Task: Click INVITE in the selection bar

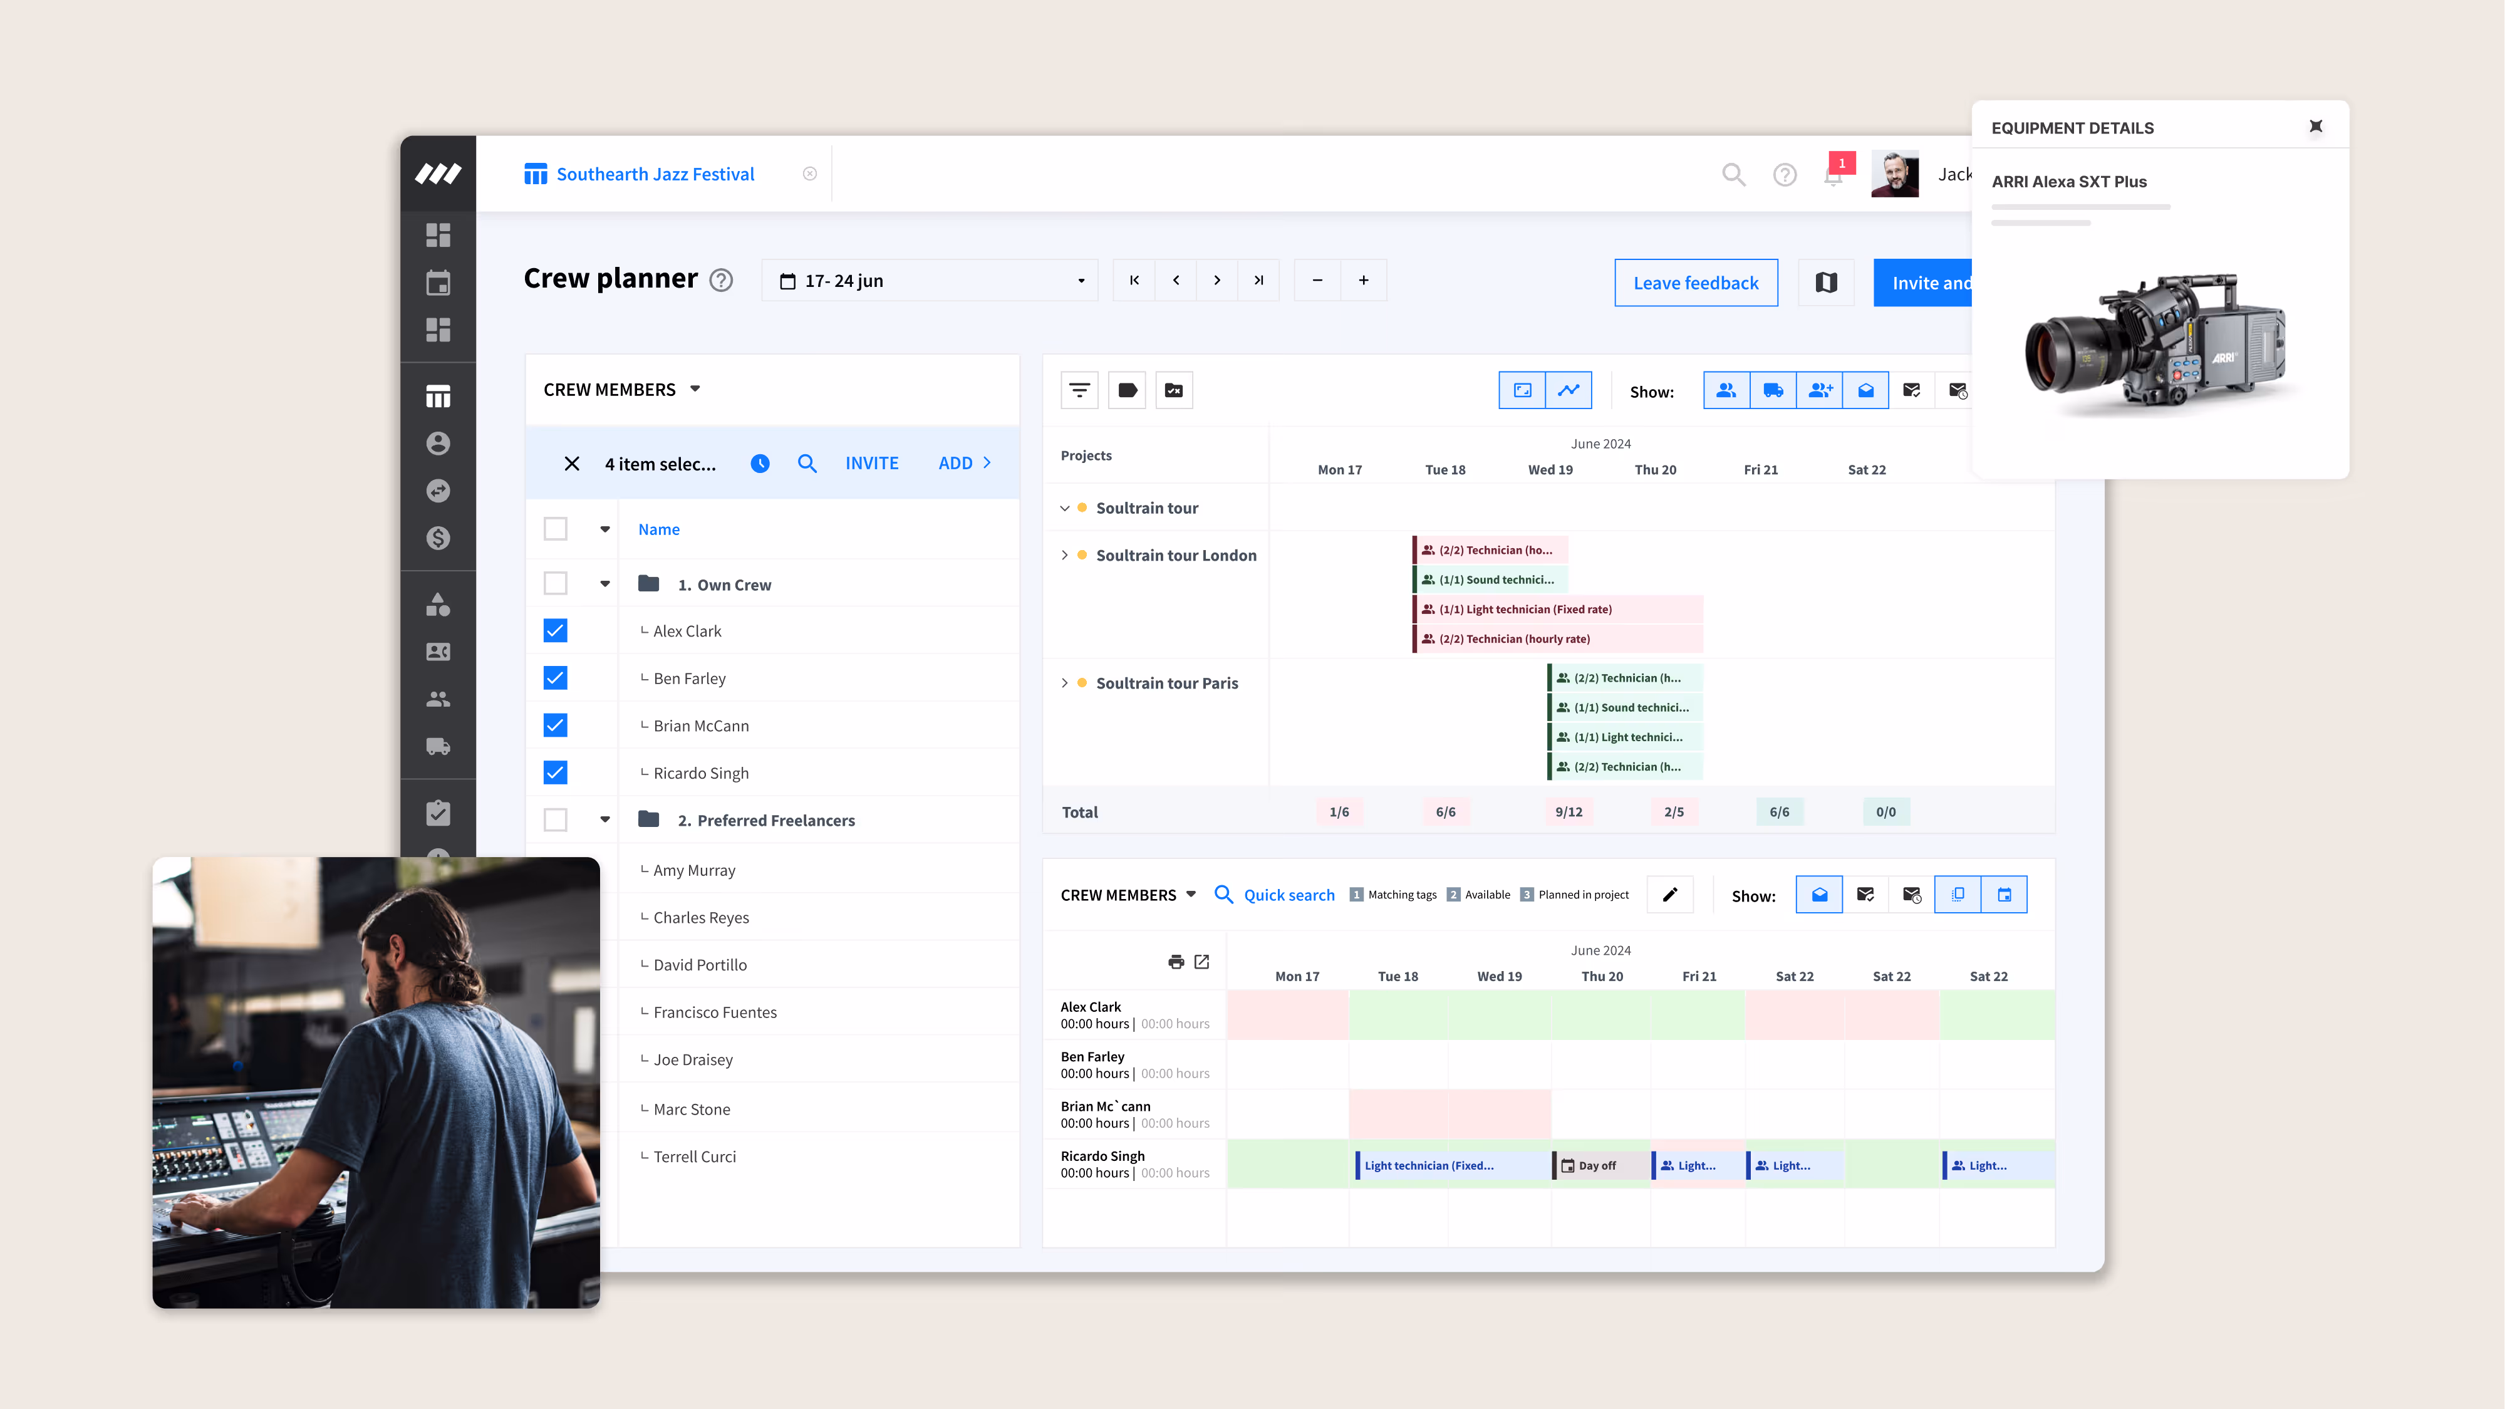Action: click(871, 464)
